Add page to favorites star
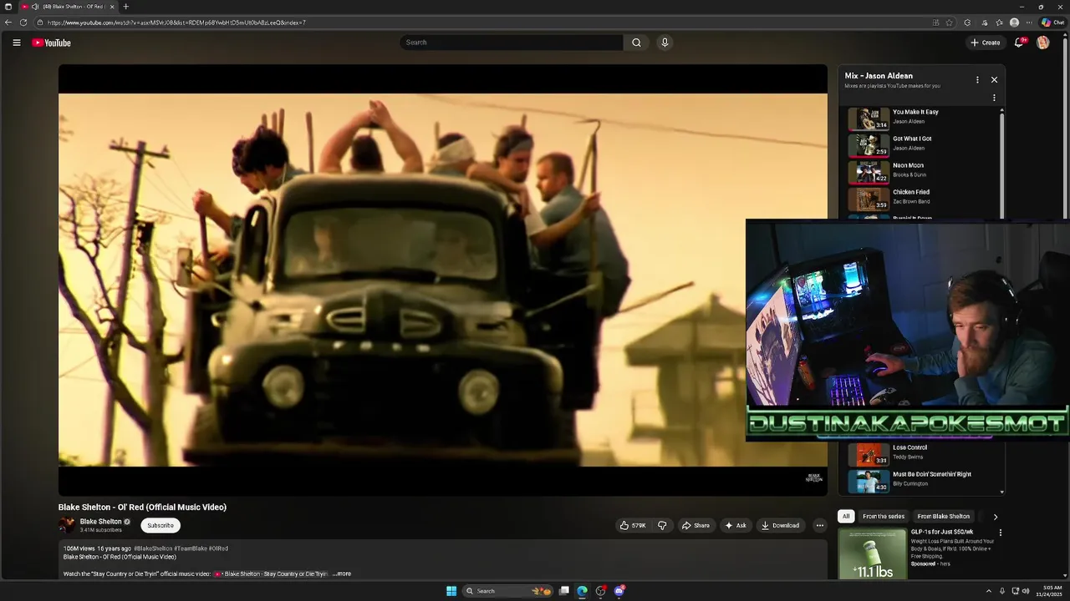The image size is (1070, 601). [x=950, y=23]
